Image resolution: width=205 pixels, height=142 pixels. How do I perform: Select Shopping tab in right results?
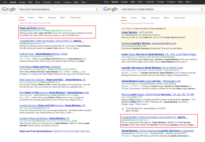tap(155, 18)
